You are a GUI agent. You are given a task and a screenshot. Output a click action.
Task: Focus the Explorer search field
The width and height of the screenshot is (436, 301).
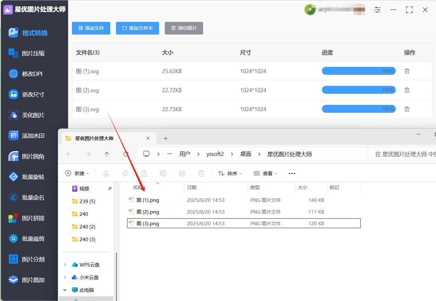403,154
